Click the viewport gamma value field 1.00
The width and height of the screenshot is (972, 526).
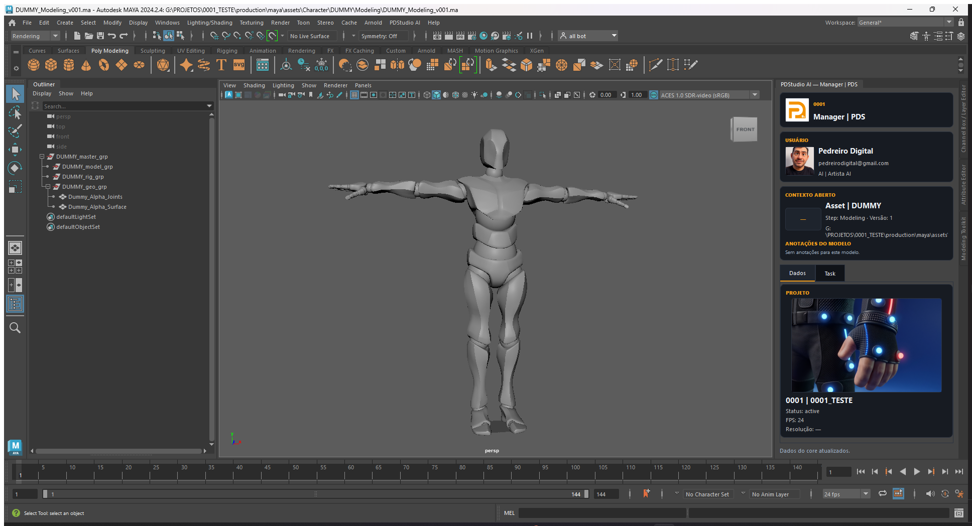pos(637,95)
